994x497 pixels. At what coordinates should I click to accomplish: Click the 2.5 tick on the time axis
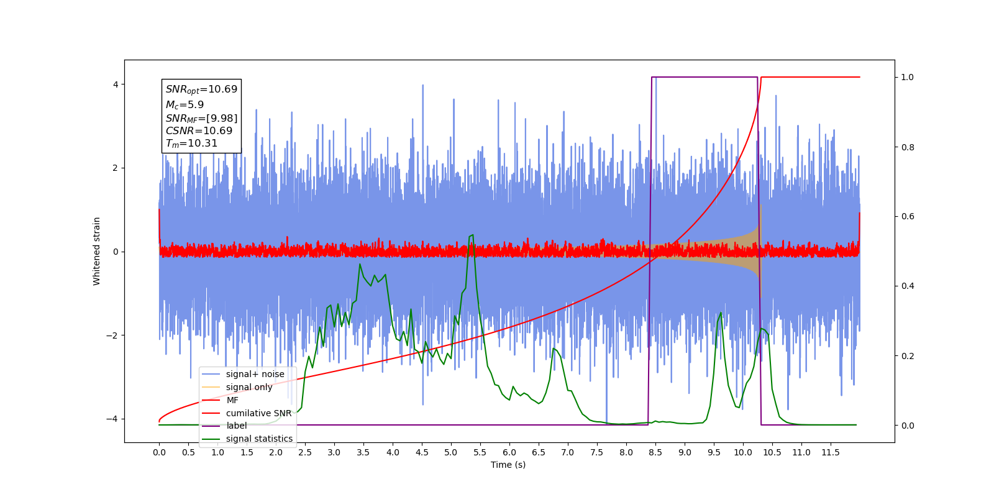[x=305, y=452]
